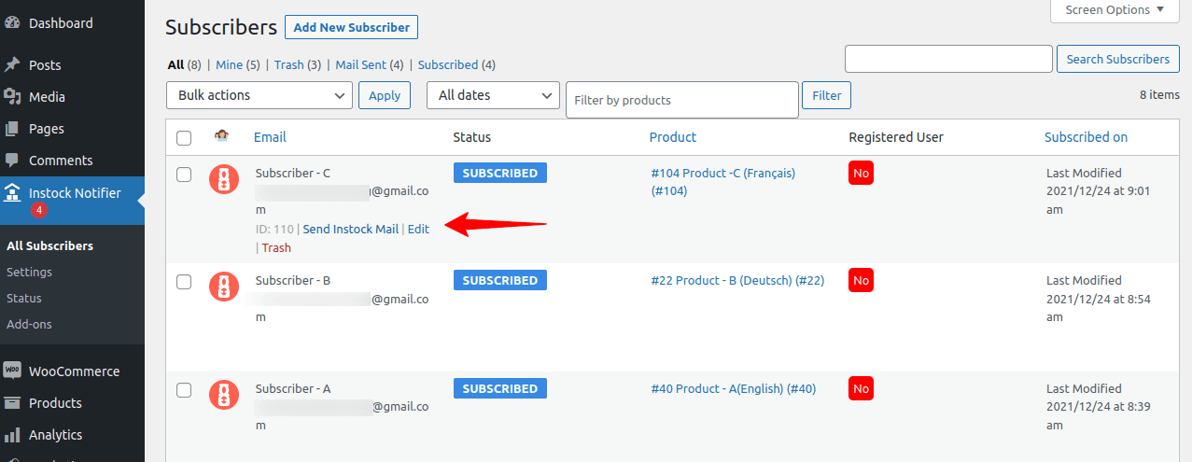Check the Subscriber - A row checkbox
Image resolution: width=1192 pixels, height=462 pixels.
point(184,389)
